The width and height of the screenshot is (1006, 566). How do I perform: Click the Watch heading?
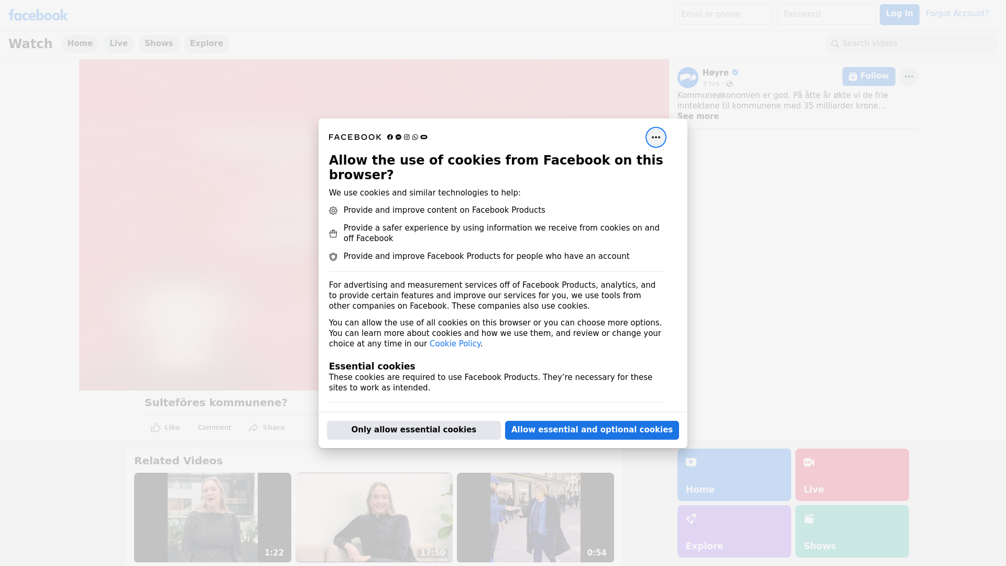tap(30, 44)
